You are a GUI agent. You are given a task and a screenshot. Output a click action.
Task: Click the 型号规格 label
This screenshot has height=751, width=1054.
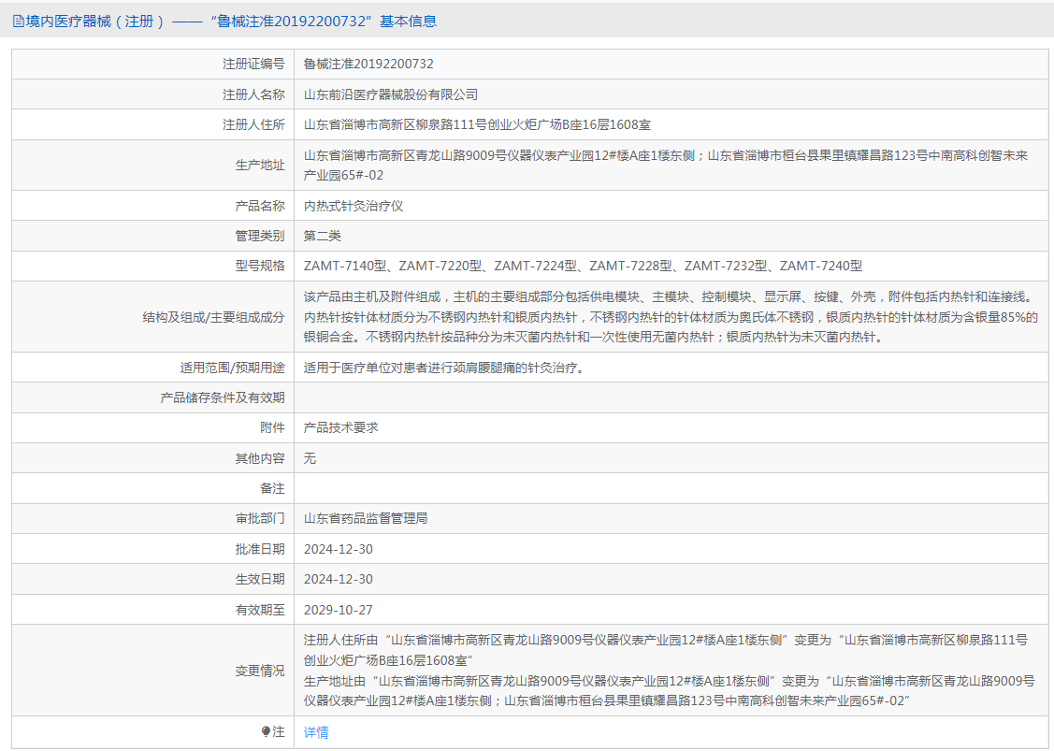pyautogui.click(x=259, y=266)
